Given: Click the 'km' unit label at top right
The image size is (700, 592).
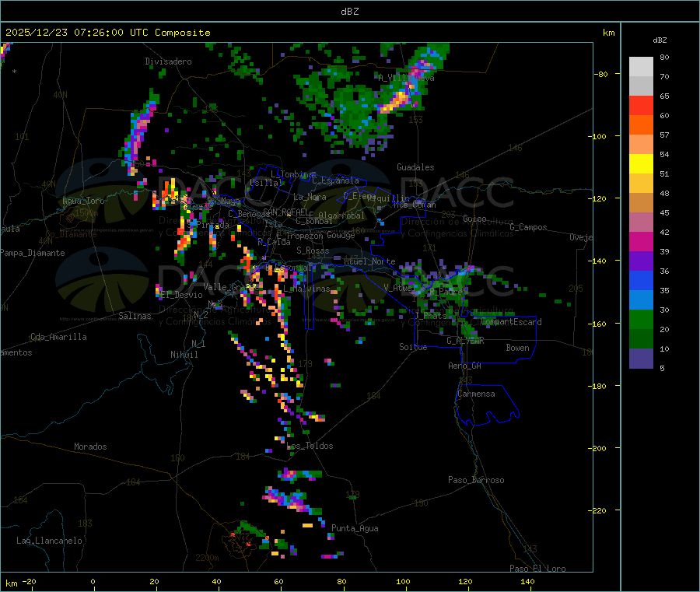Looking at the screenshot, I should click(609, 33).
